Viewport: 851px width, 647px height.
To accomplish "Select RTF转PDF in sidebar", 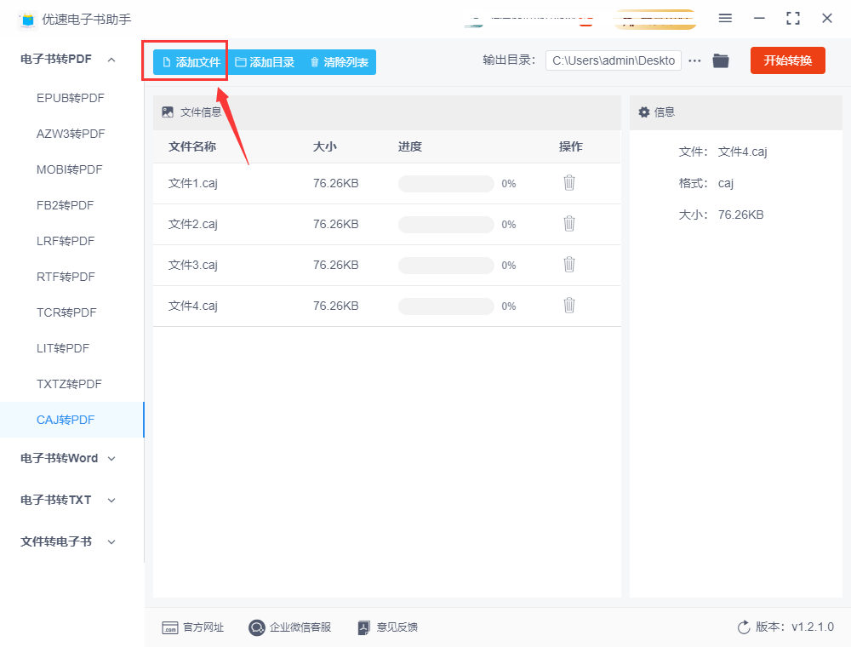I will [66, 277].
